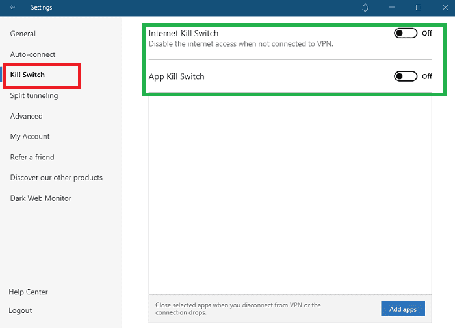
Task: Open the My Account page
Action: tap(30, 137)
